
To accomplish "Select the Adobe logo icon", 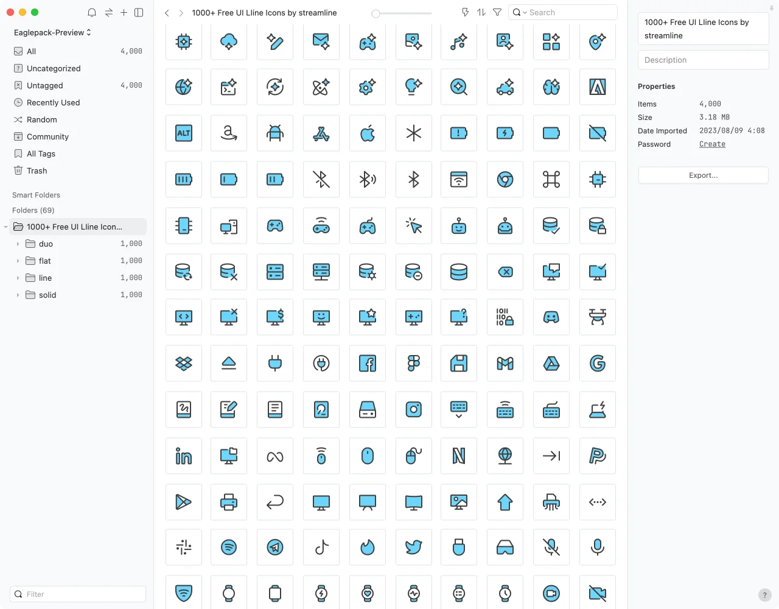I will (x=598, y=87).
